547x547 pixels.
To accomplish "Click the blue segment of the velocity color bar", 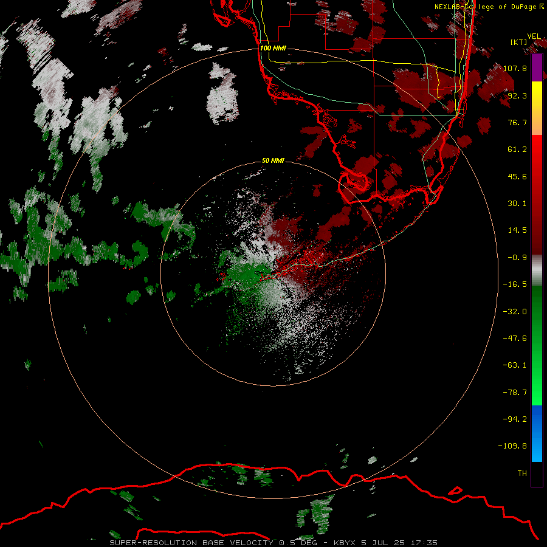I will pos(537,433).
